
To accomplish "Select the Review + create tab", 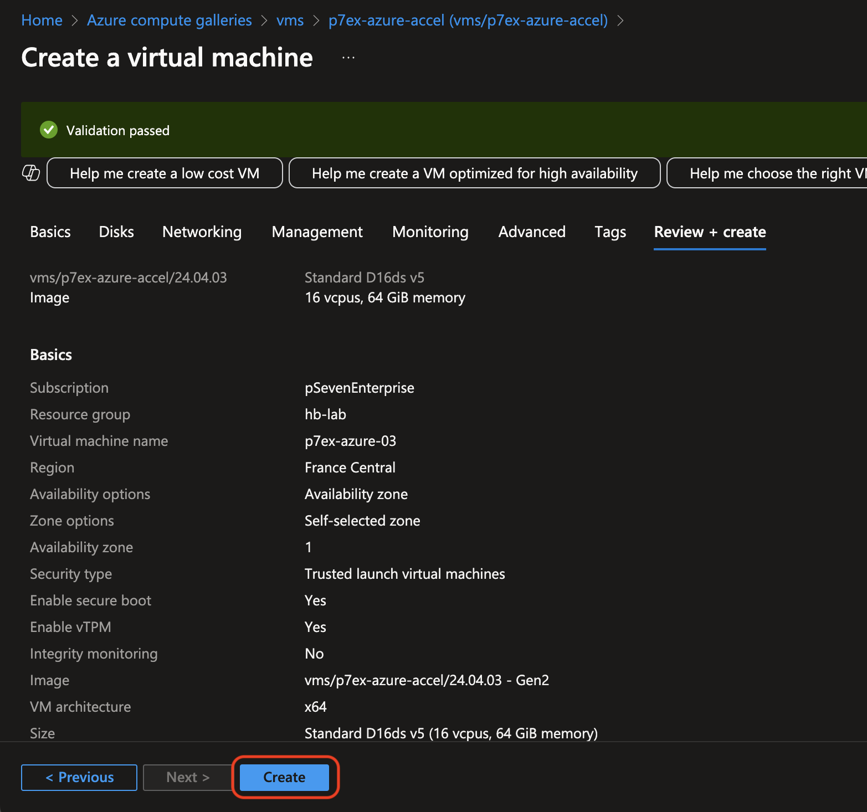I will click(x=710, y=232).
